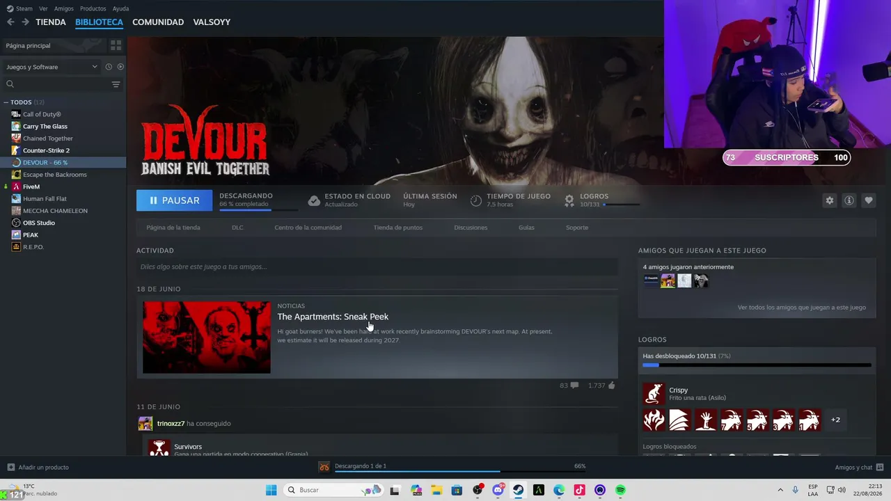891x501 pixels.
Task: Click the achievements unlocked progress bar
Action: pos(757,365)
